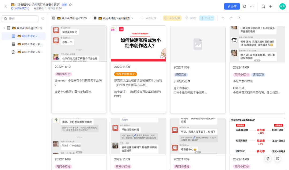Click 添加快捷方式 link

tap(20, 9)
